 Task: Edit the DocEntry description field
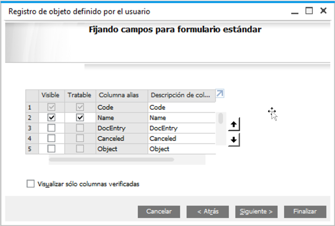(x=182, y=128)
